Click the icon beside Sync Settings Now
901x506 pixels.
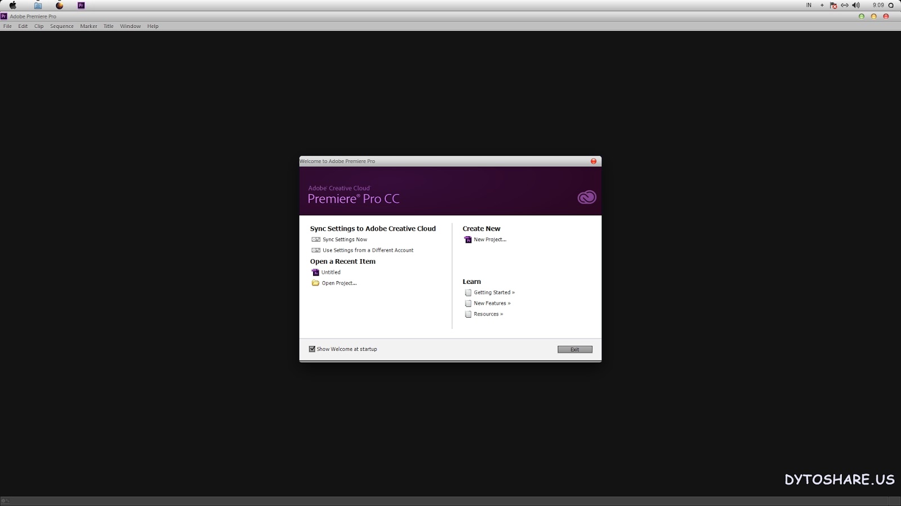[x=316, y=240]
